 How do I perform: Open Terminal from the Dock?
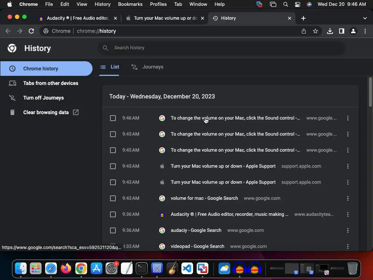(x=142, y=268)
